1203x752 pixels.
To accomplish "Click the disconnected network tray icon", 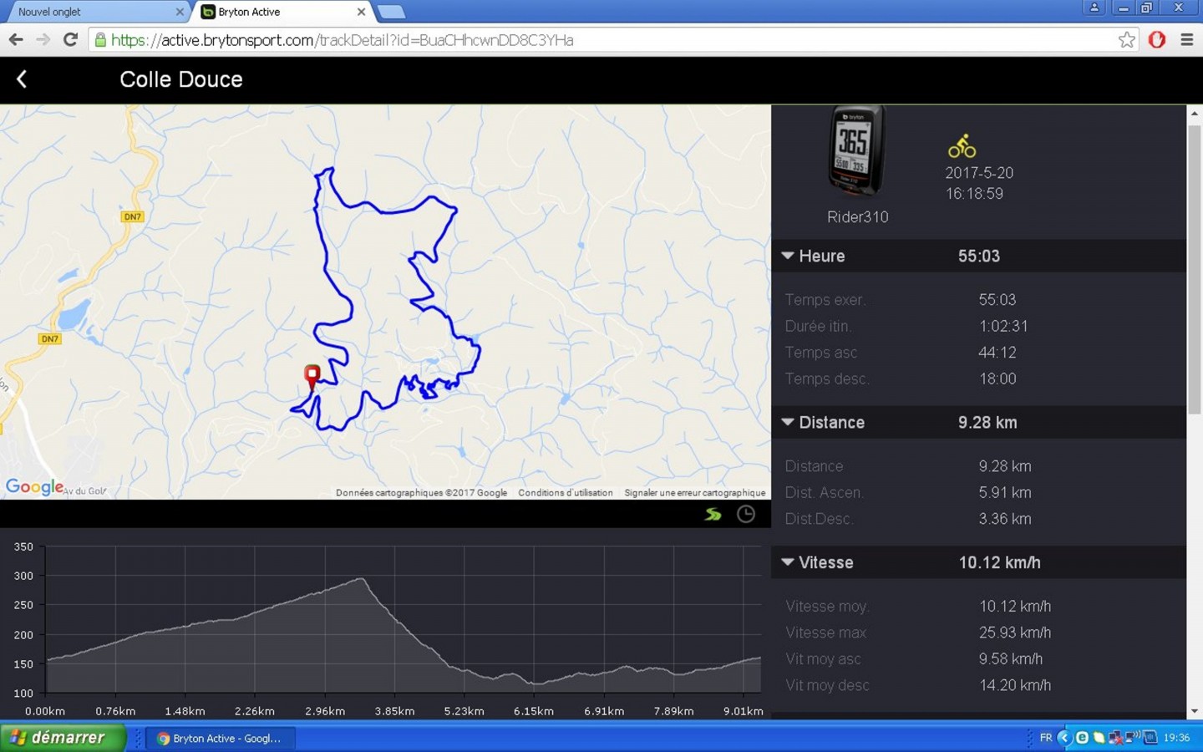I will [1115, 738].
